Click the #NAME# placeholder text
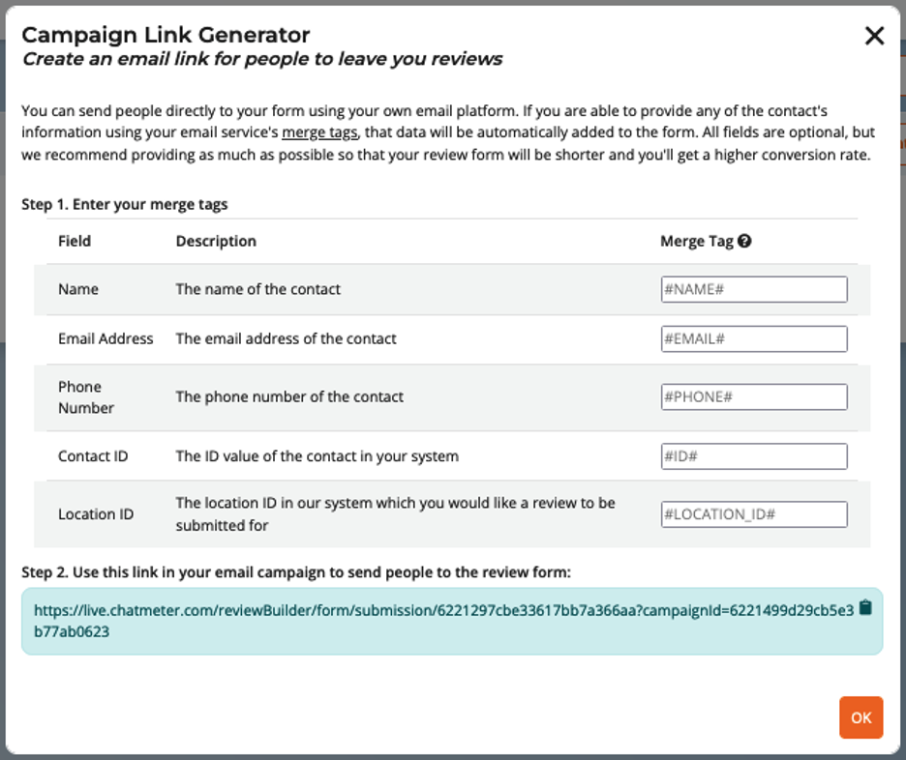Viewport: 906px width, 760px height. pos(693,288)
